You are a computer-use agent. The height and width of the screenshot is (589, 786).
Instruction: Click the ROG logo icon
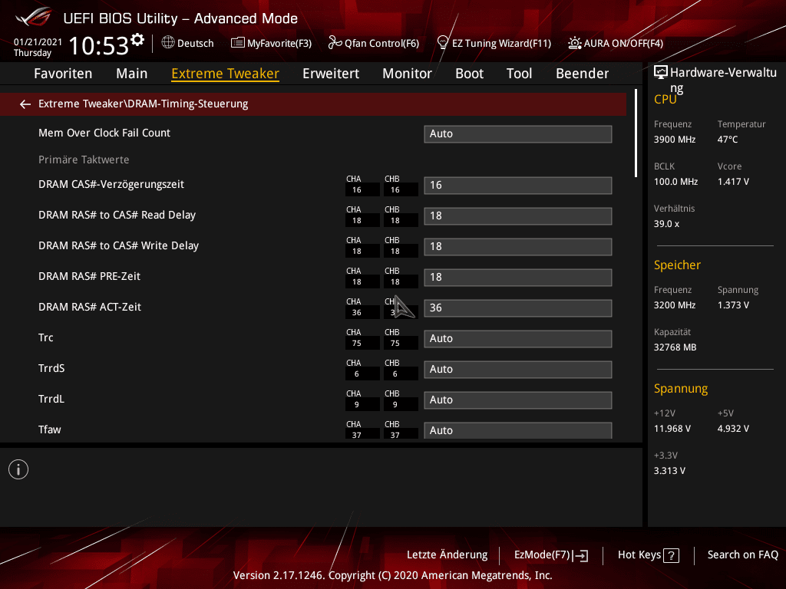pos(33,17)
